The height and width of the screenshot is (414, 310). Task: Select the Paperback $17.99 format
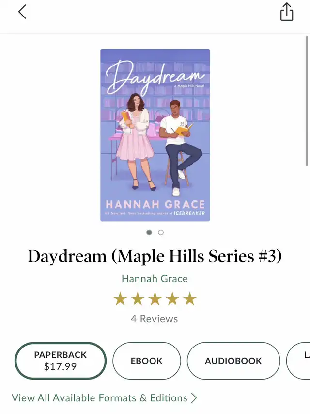61,361
